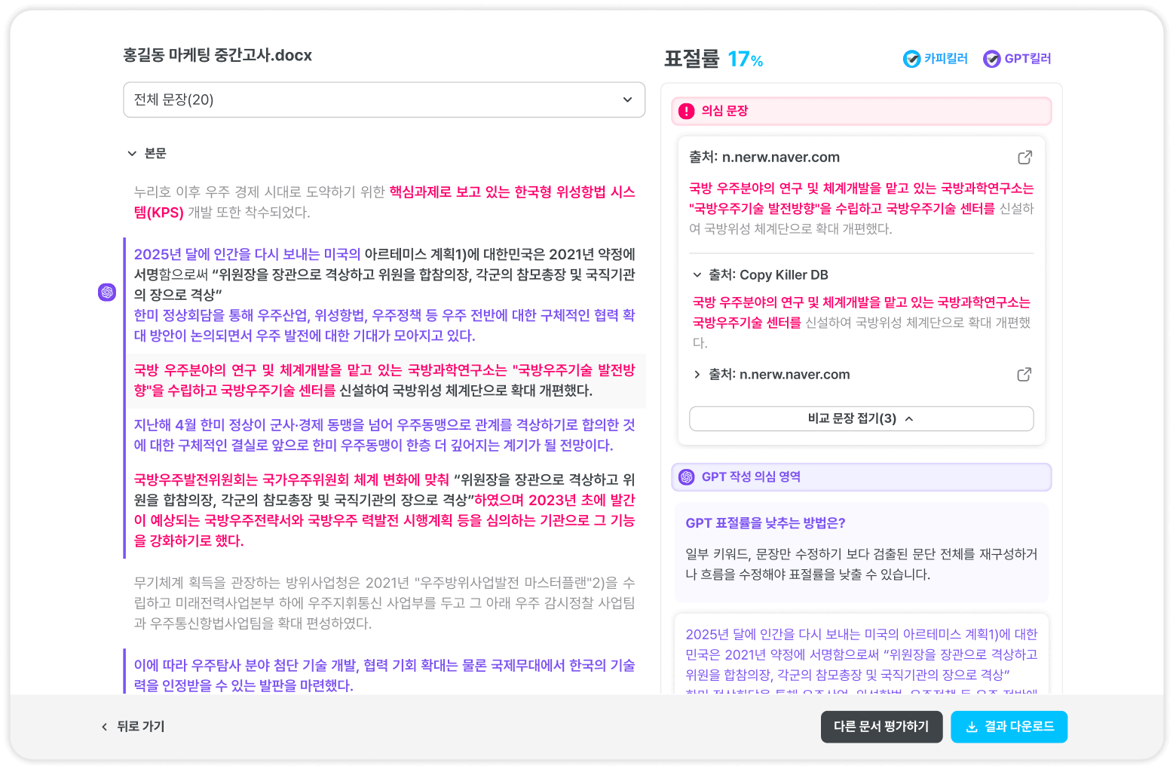Click the 표절률 17% score indicator
The image size is (1173, 769).
713,59
